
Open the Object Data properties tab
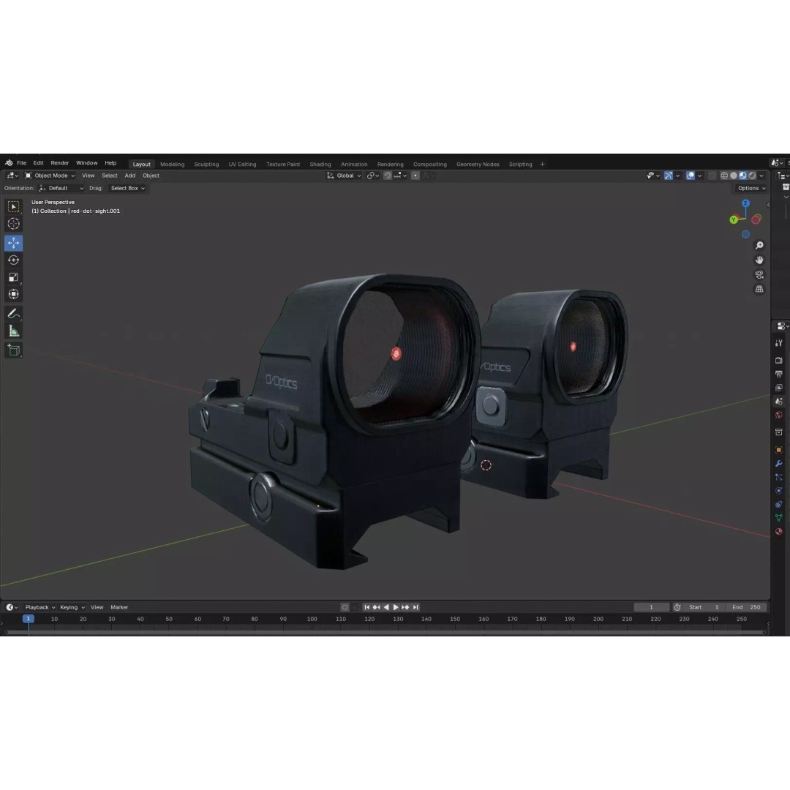click(779, 517)
